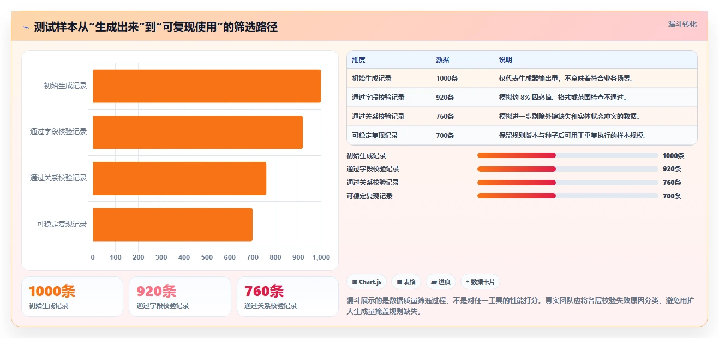Image resolution: width=719 pixels, height=338 pixels.
Task: Select the 进度 tag chip
Action: point(441,282)
